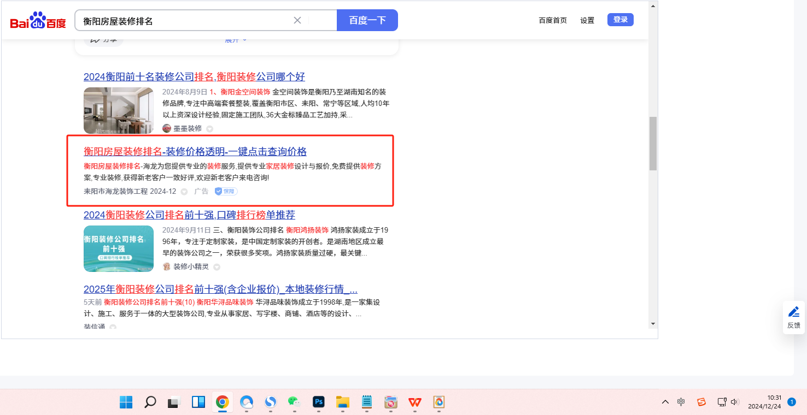Open dropdown beside 耒阳市海龙装饰工程 2024-12
The image size is (807, 415).
click(184, 192)
